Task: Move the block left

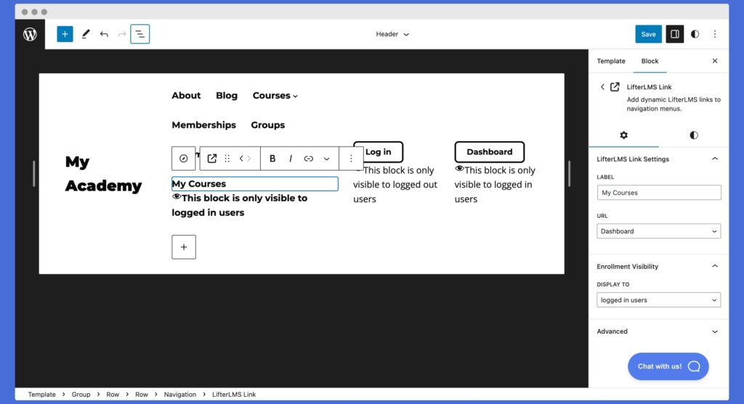Action: click(241, 158)
